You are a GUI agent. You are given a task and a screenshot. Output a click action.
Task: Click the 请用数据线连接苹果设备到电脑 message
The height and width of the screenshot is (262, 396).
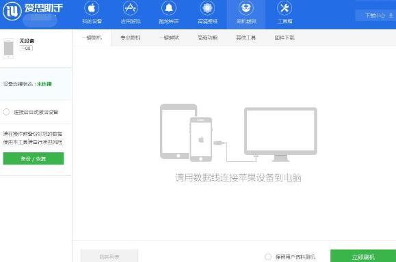click(239, 177)
